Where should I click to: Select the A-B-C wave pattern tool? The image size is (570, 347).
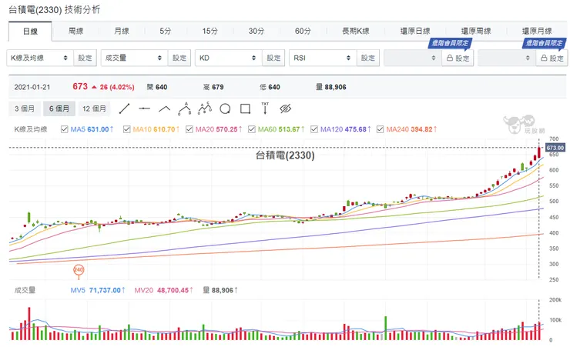click(204, 108)
